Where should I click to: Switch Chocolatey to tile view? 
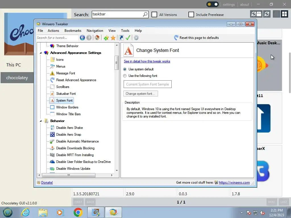284,14
